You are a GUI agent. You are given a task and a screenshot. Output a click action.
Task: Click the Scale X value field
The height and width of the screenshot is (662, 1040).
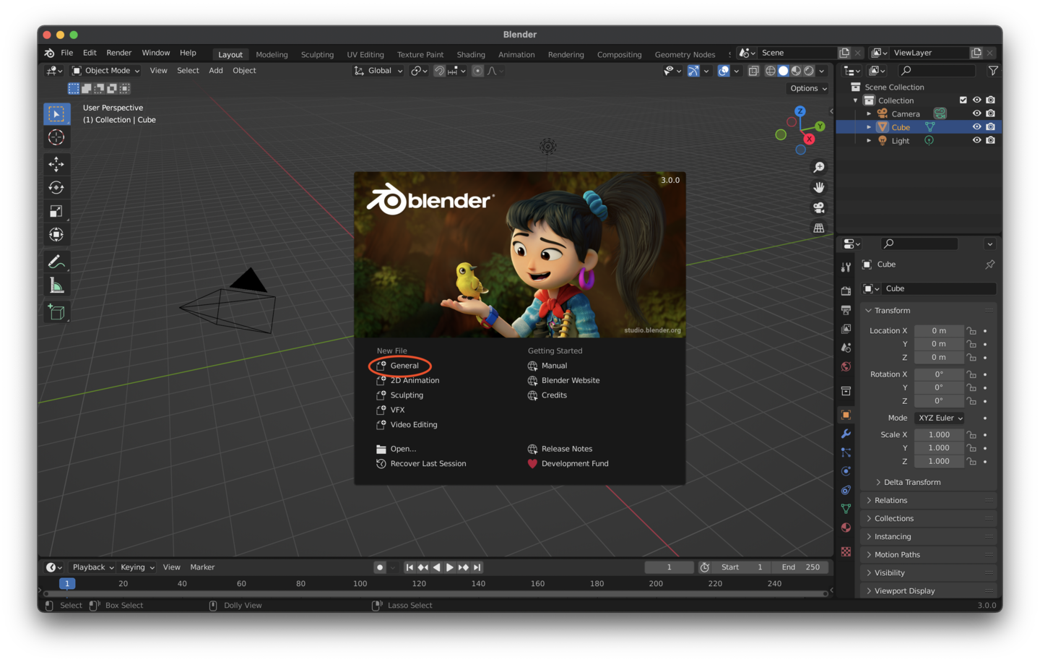point(939,434)
